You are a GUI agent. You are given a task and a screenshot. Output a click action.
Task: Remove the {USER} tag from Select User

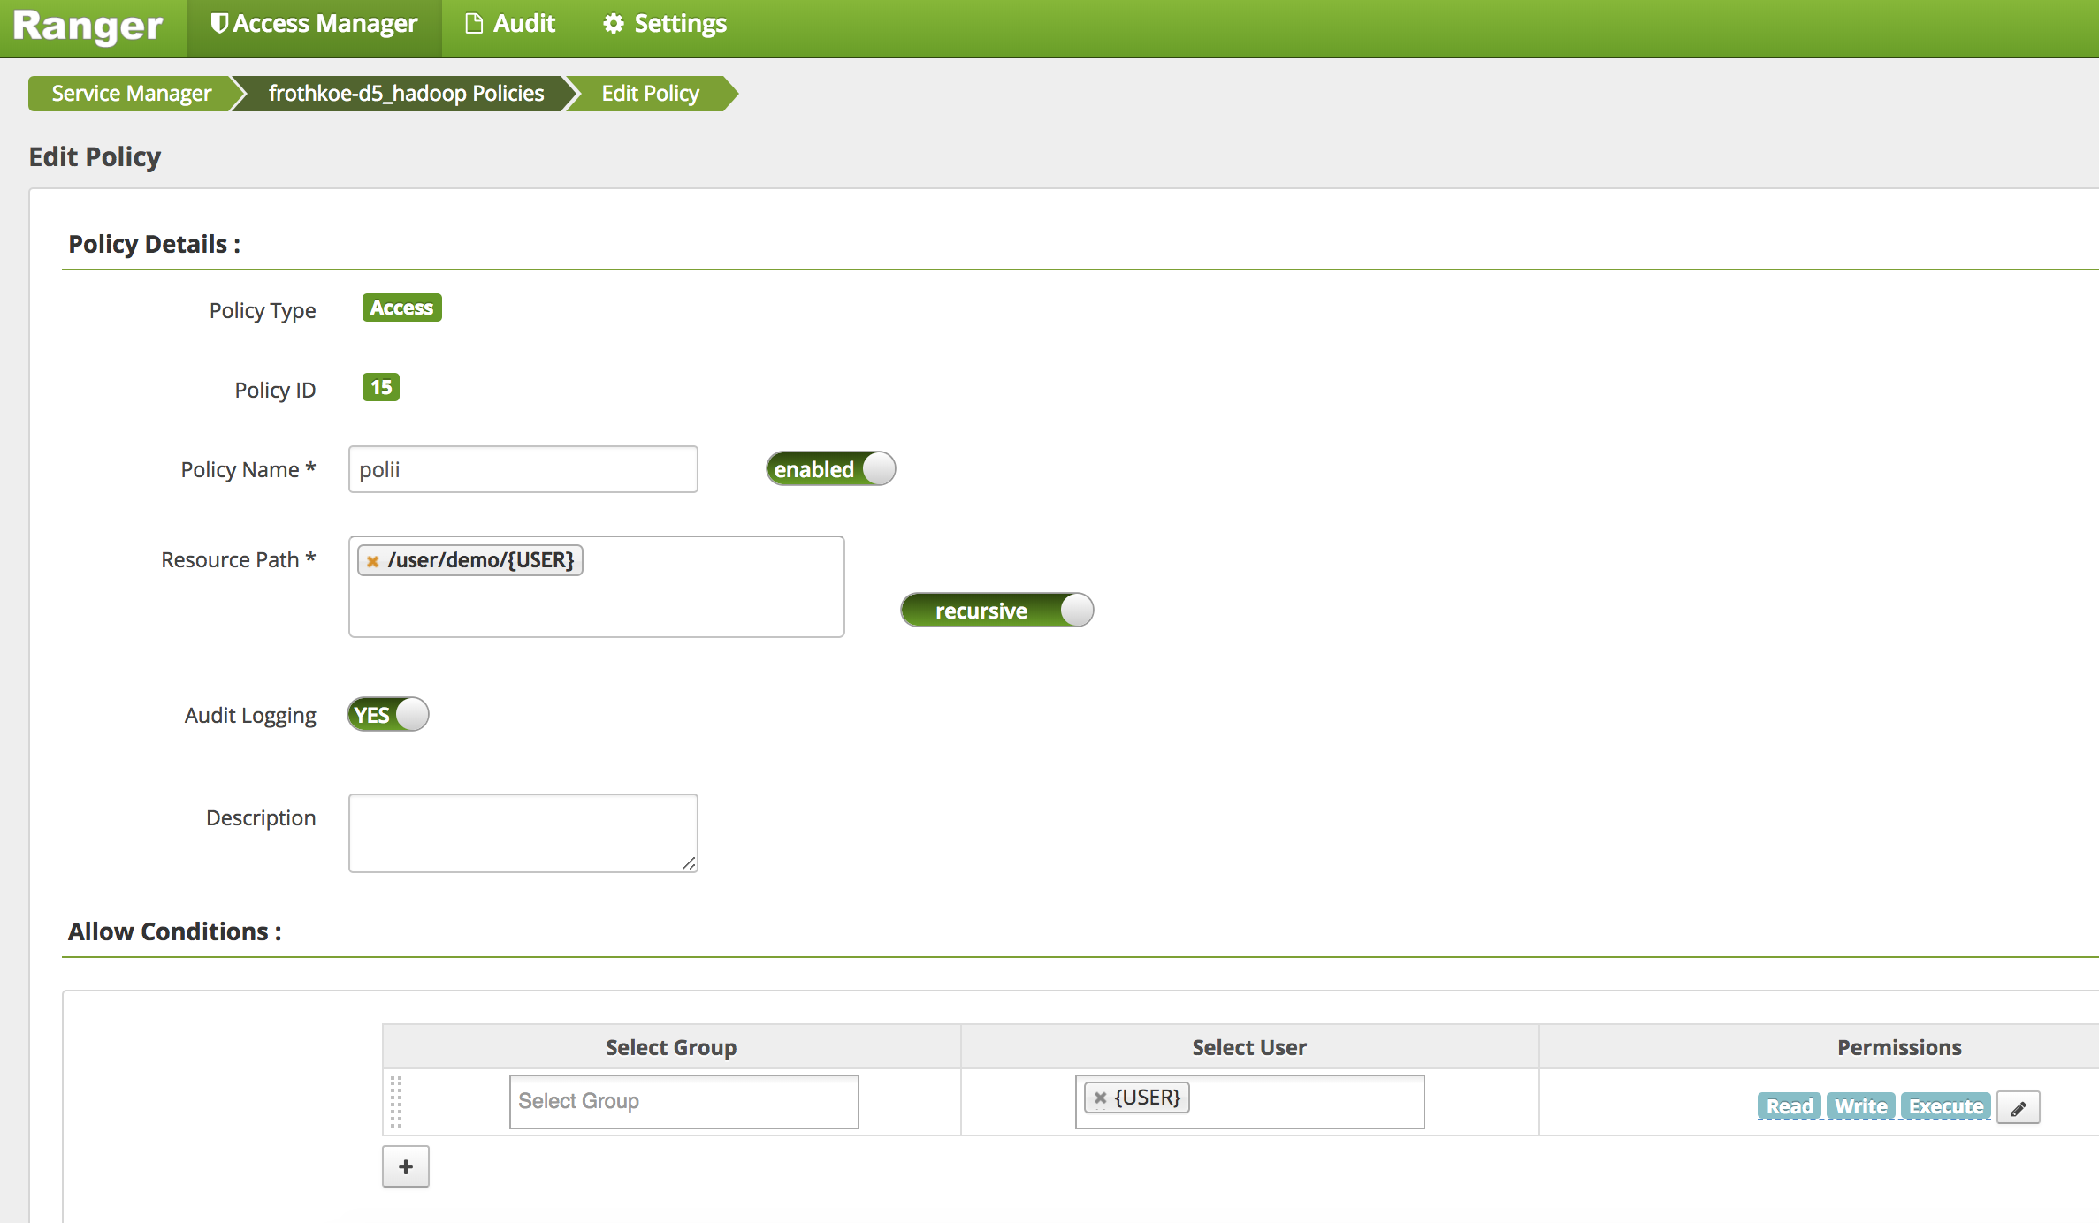1099,1098
